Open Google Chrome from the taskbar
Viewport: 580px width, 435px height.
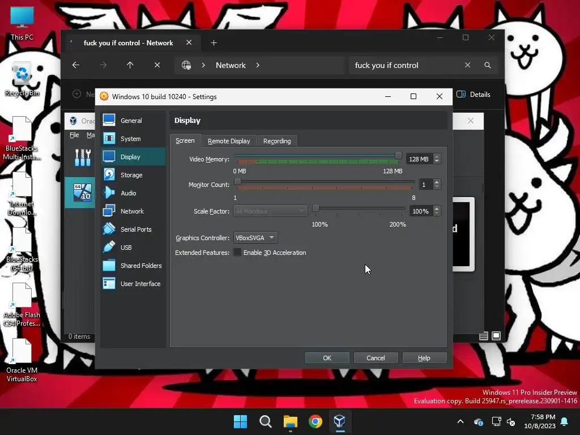[x=315, y=421]
